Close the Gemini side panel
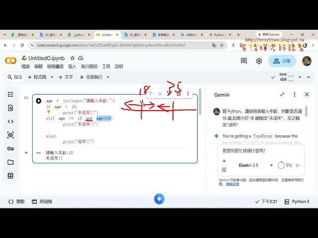Image resolution: width=318 pixels, height=238 pixels. [307, 95]
